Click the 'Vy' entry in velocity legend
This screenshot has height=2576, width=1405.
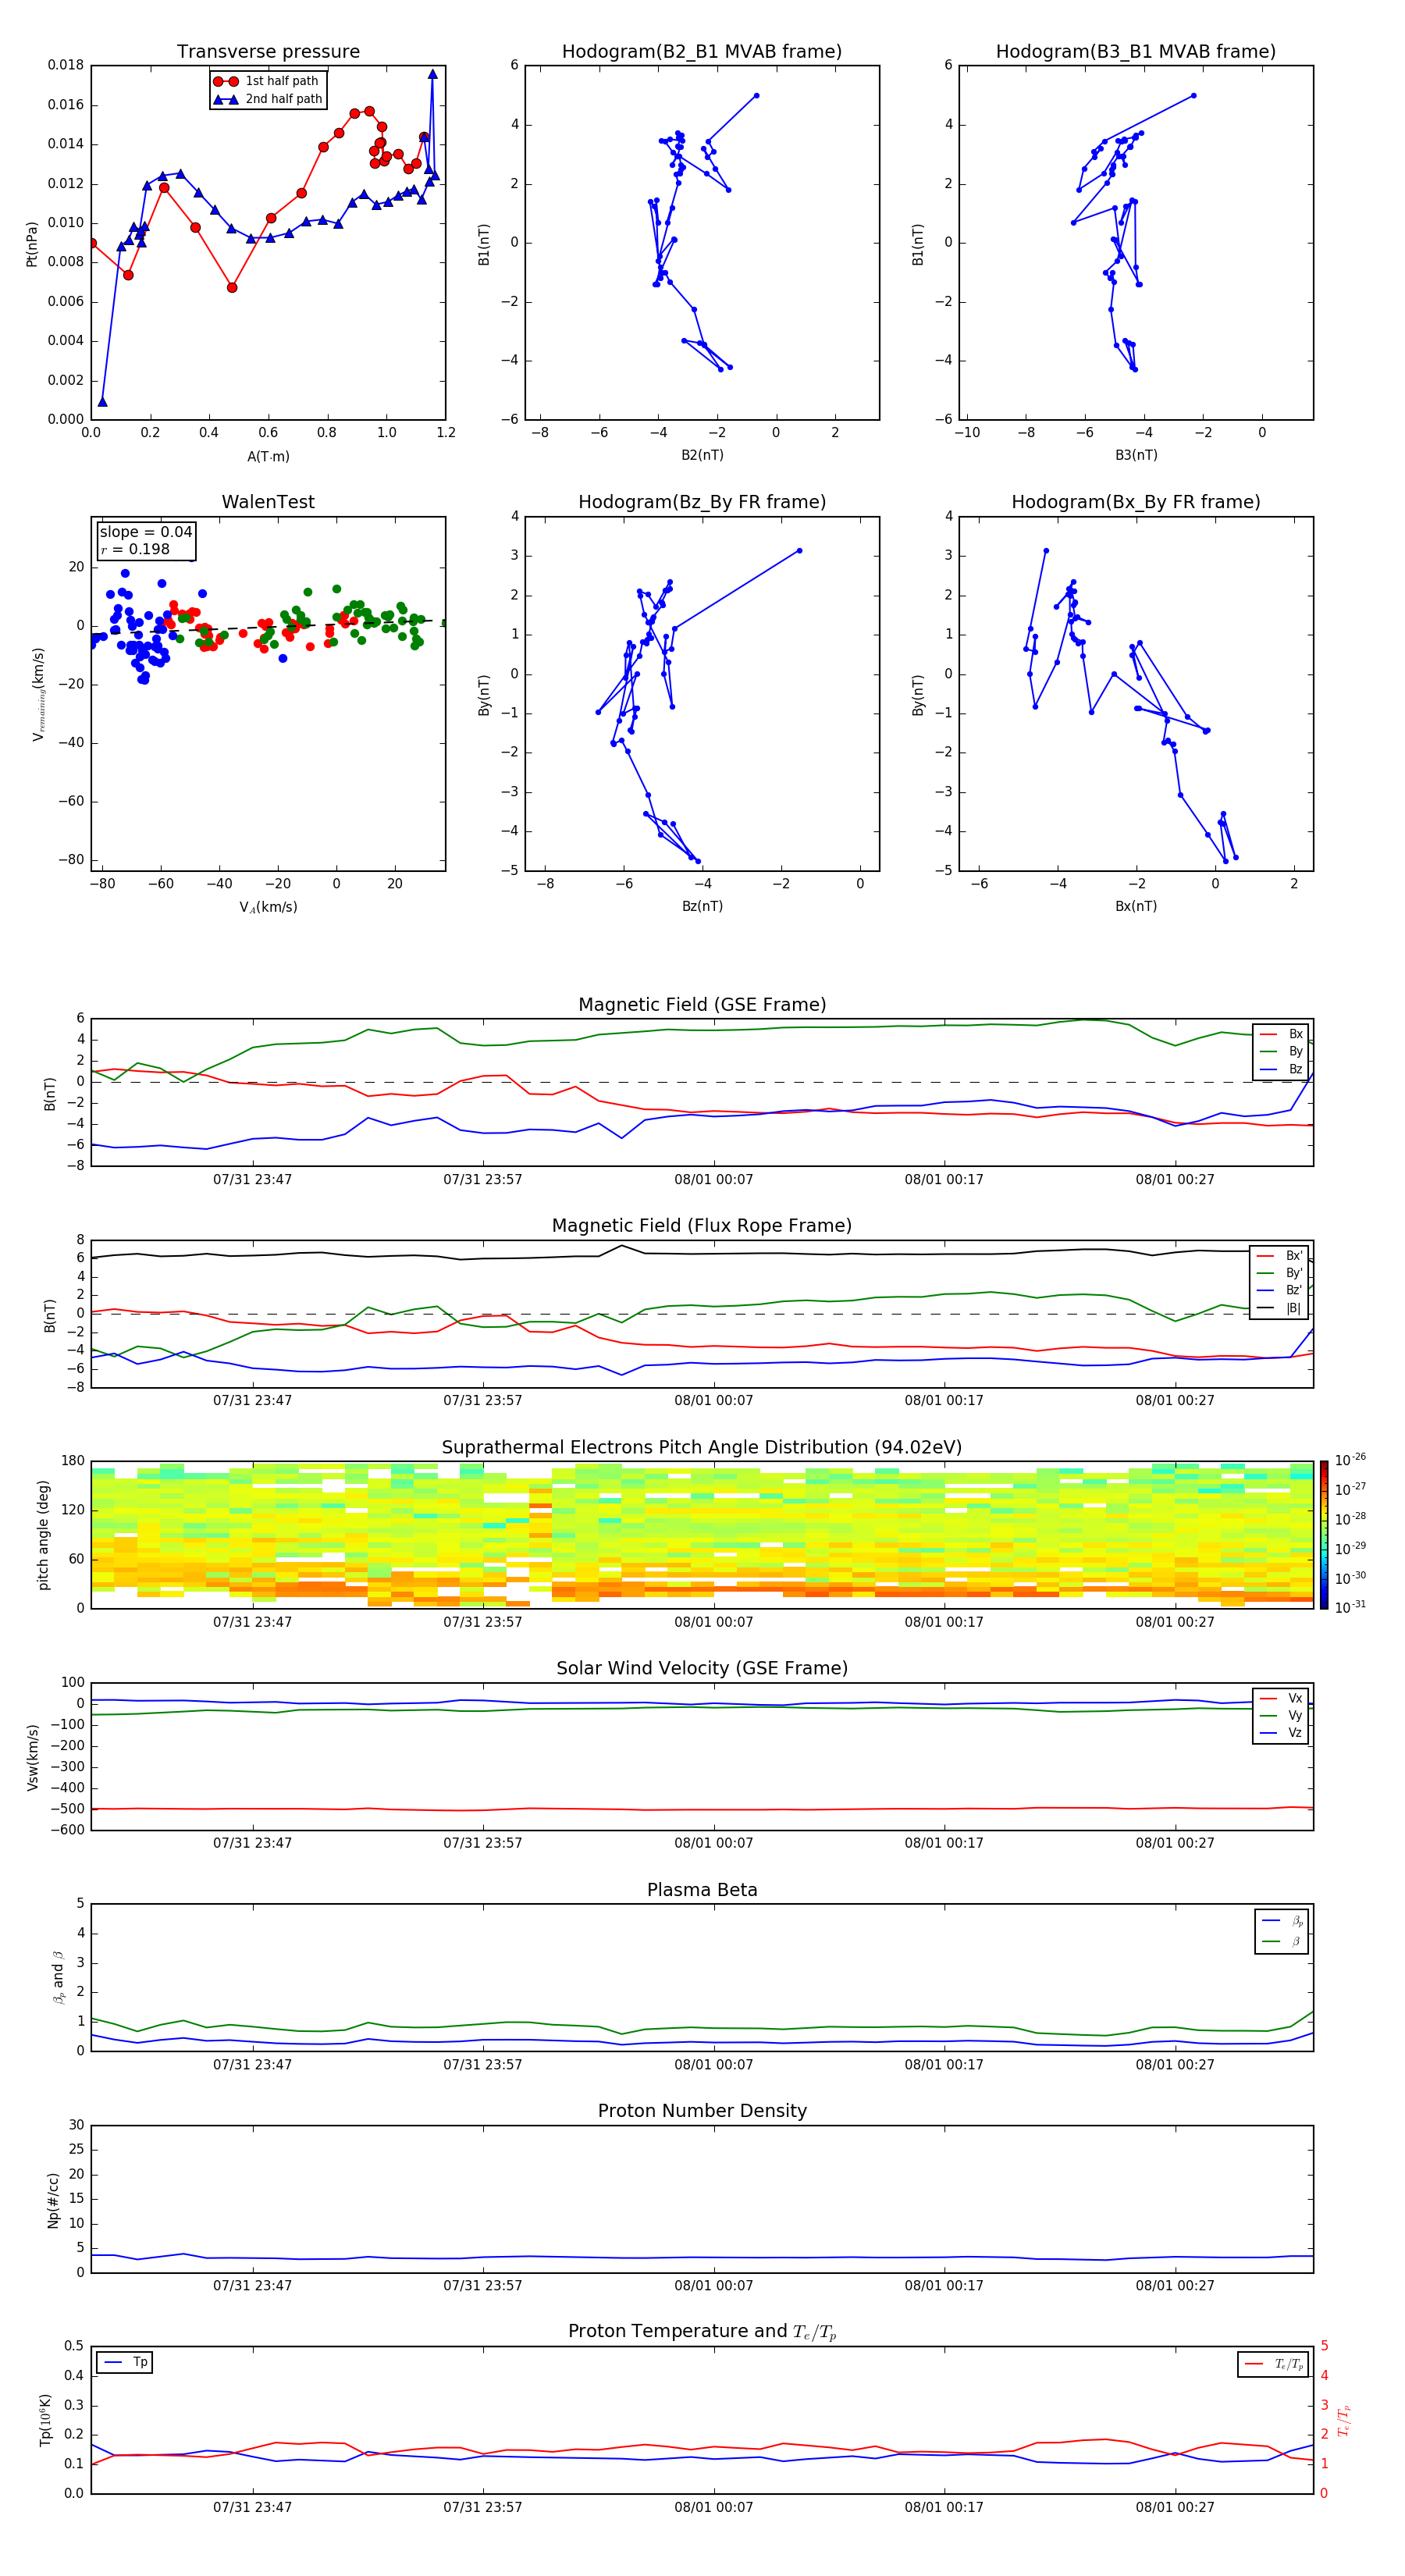coord(1281,1715)
